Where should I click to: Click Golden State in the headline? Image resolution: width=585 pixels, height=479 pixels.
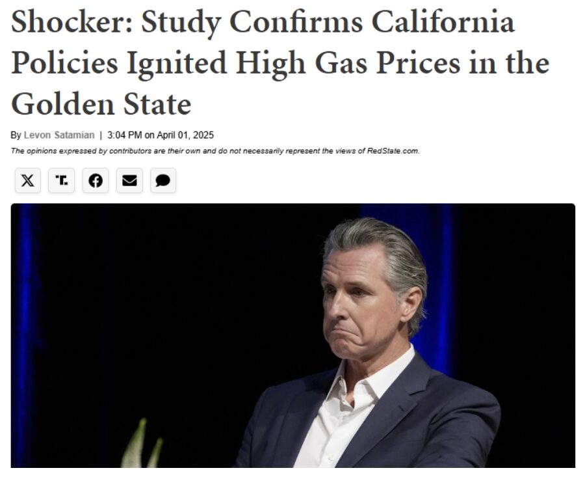tap(101, 104)
